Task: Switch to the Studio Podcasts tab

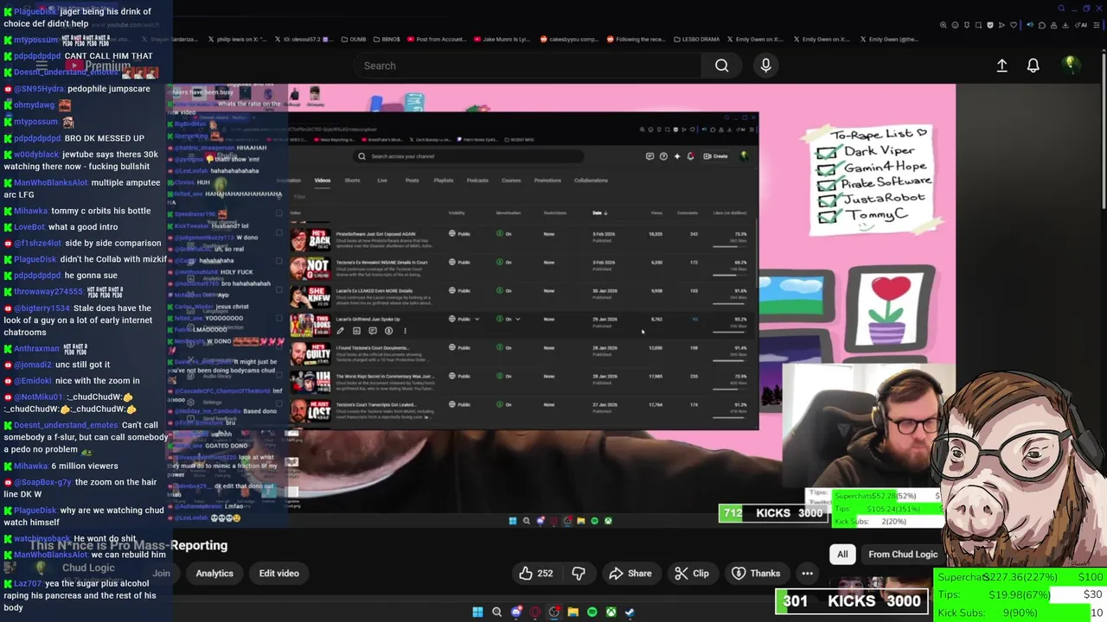Action: coord(477,181)
